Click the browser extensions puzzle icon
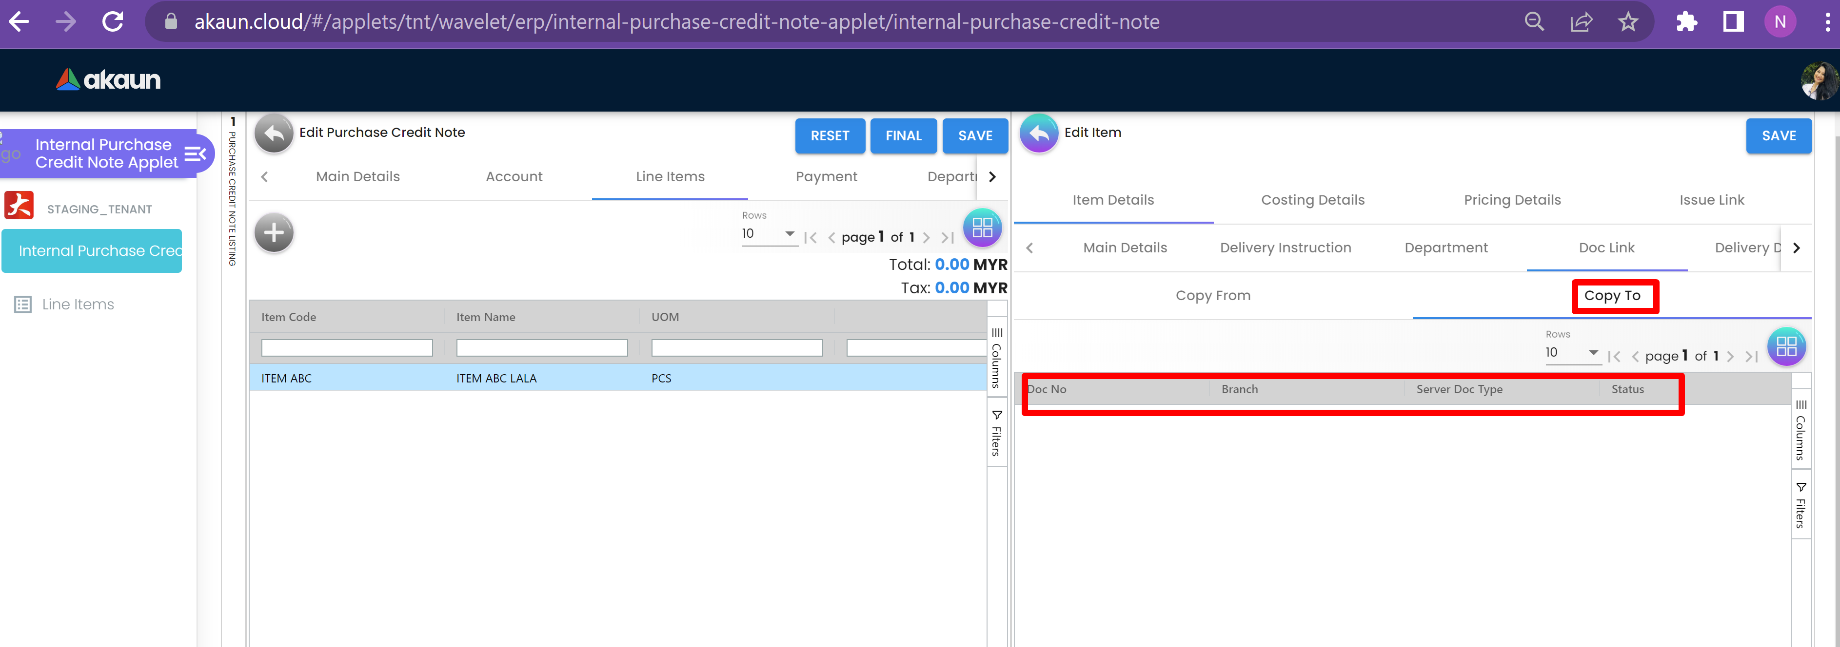The width and height of the screenshot is (1840, 647). click(1686, 22)
